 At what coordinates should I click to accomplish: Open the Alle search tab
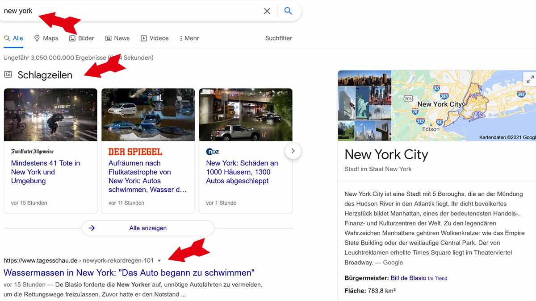click(x=13, y=38)
